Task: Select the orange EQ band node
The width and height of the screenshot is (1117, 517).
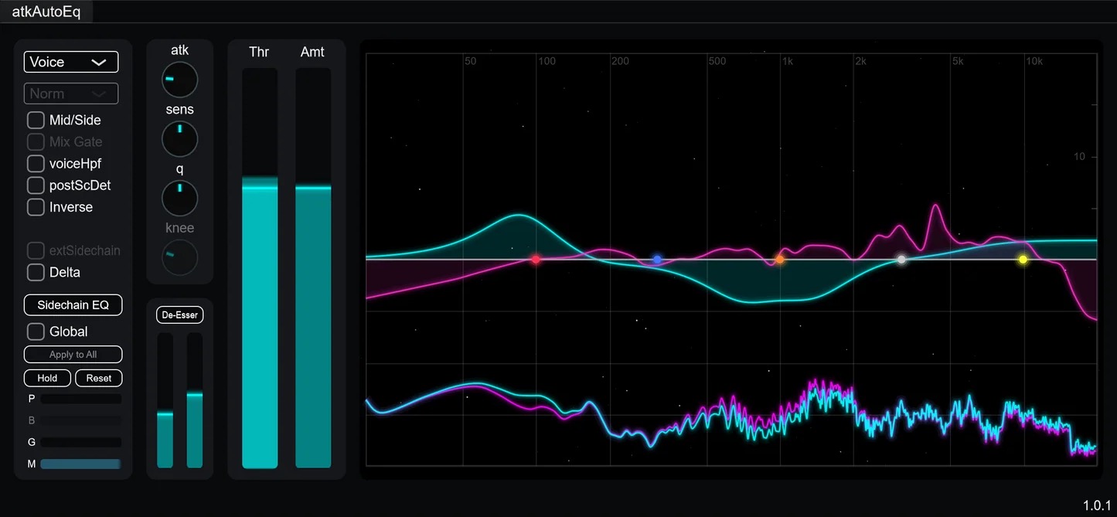Action: tap(780, 260)
